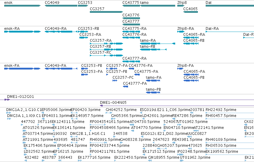Select the tamo-RA transcript label

[148, 41]
